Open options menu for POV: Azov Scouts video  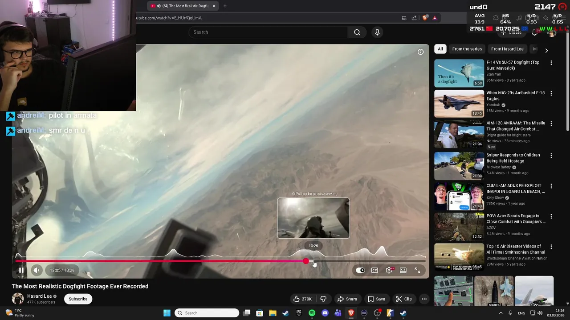551,216
